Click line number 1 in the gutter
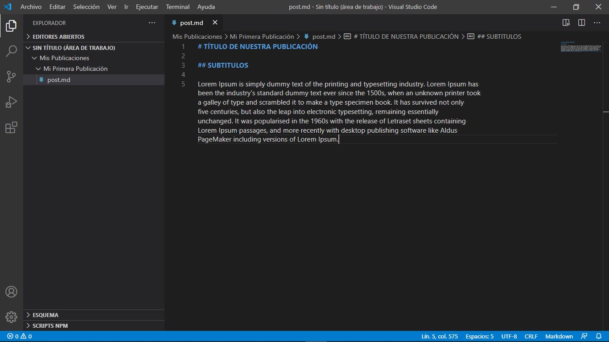The image size is (609, 342). click(x=183, y=46)
